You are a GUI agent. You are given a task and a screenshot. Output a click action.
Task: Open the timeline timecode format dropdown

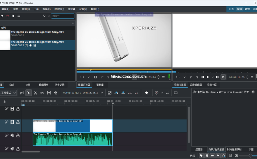coord(102,93)
